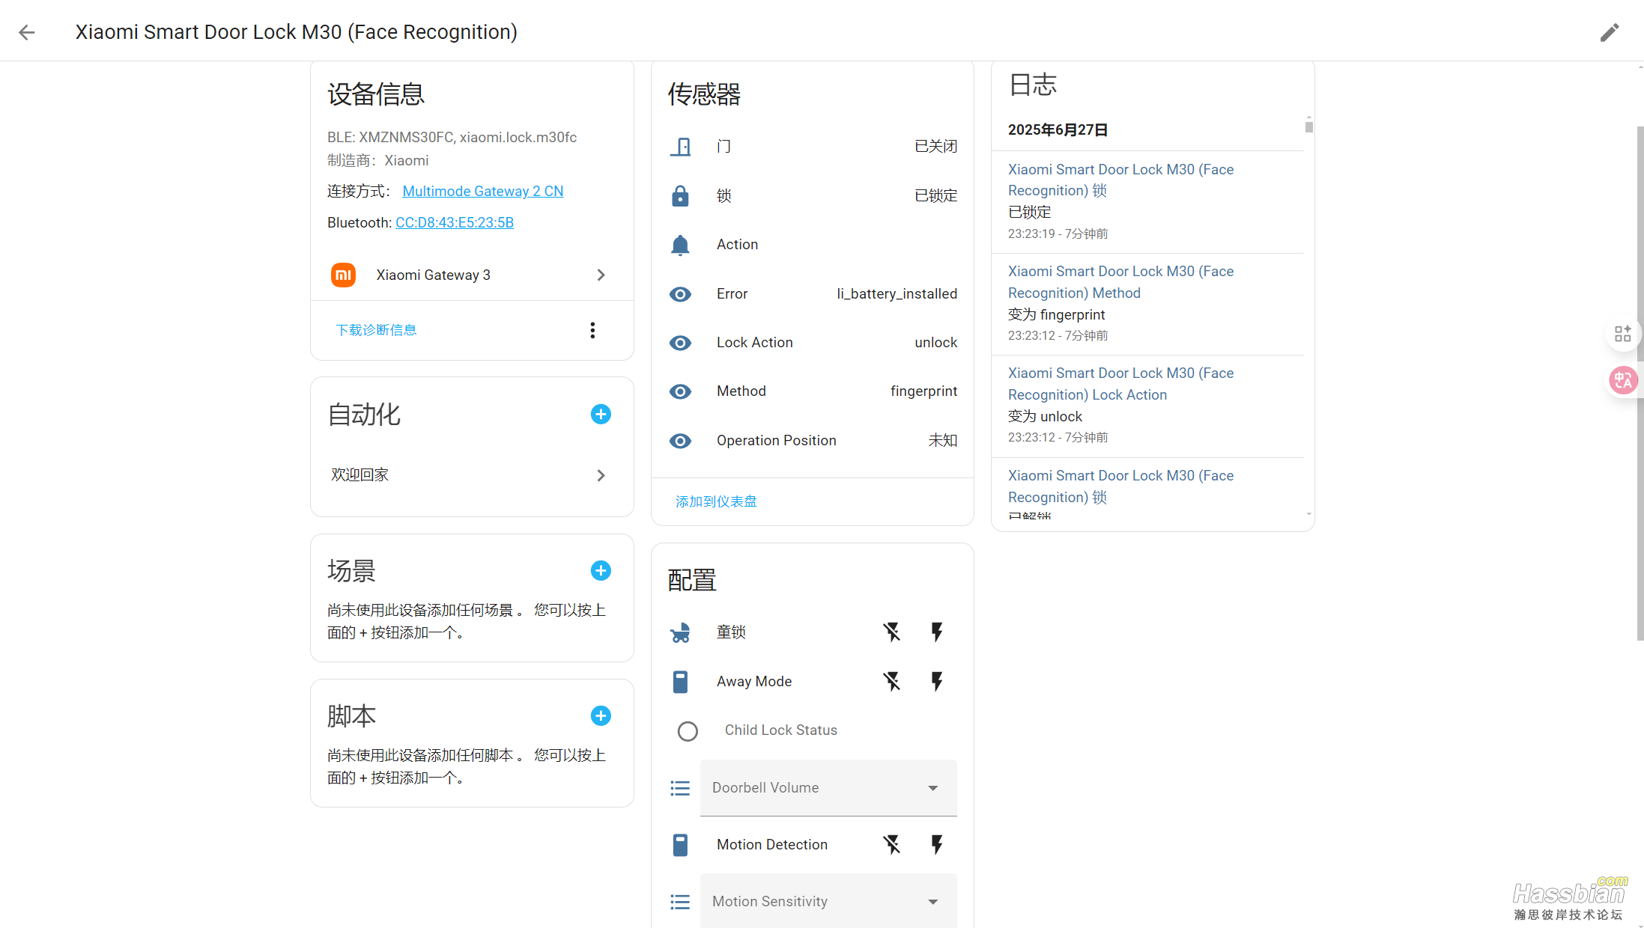Viewport: 1644px width, 928px height.
Task: Turn on Motion Detection with flash icon
Action: pos(936,844)
